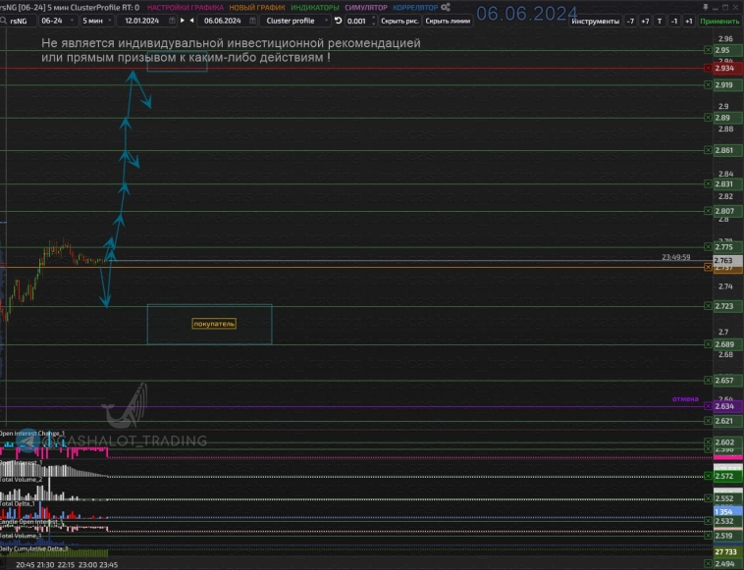The height and width of the screenshot is (570, 744).
Task: Select the покупатель label on the chart
Action: click(x=214, y=323)
